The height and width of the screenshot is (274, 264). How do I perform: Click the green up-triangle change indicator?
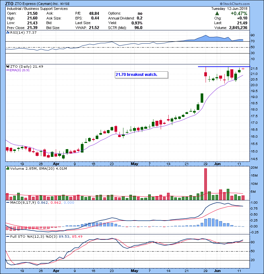(217, 14)
